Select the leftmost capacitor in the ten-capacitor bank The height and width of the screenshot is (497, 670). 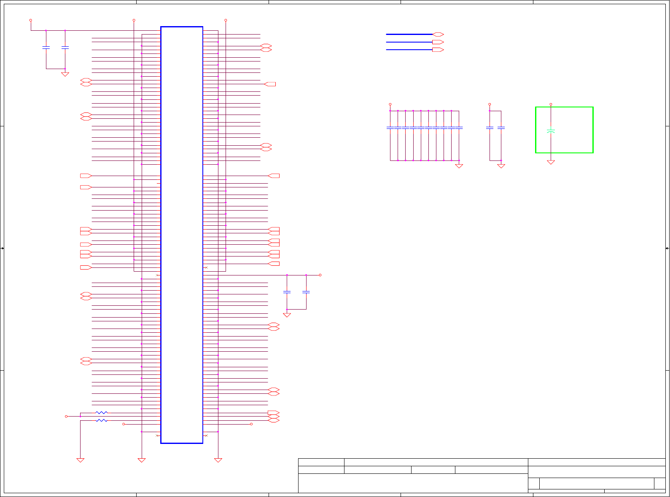[390, 127]
